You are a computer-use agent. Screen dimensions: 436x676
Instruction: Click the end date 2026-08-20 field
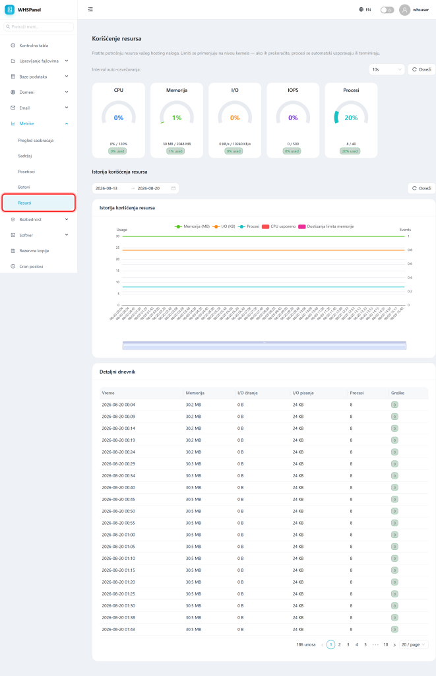[x=148, y=188]
